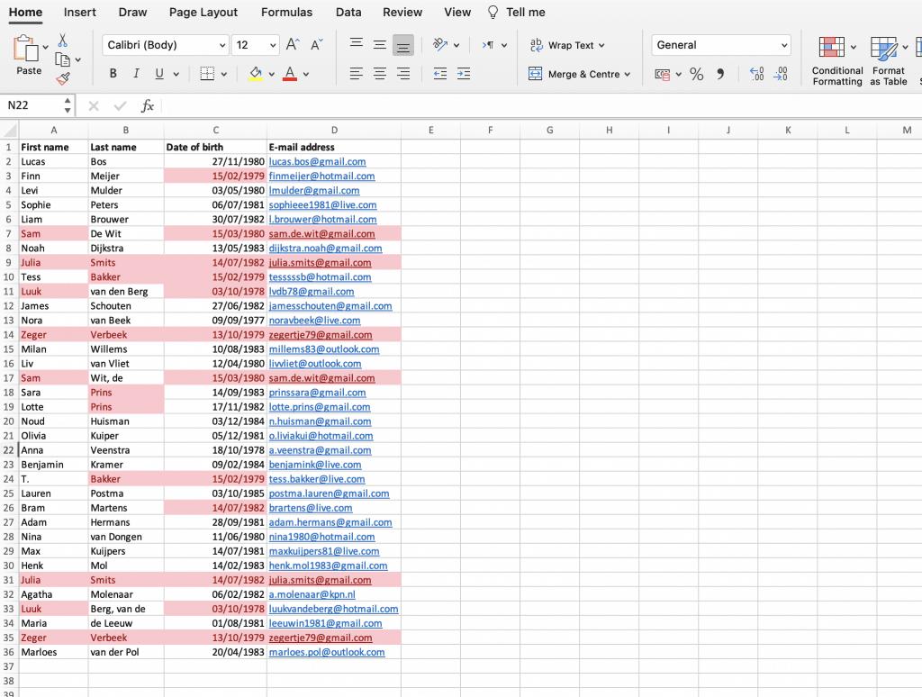Click the Centre horizontal alignment icon
922x697 pixels.
point(380,74)
